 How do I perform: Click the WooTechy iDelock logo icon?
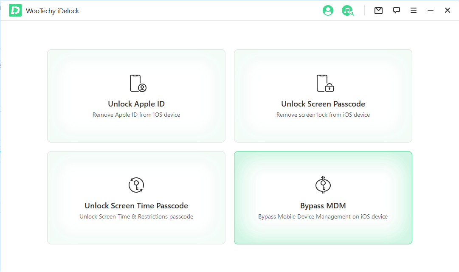[x=15, y=11]
